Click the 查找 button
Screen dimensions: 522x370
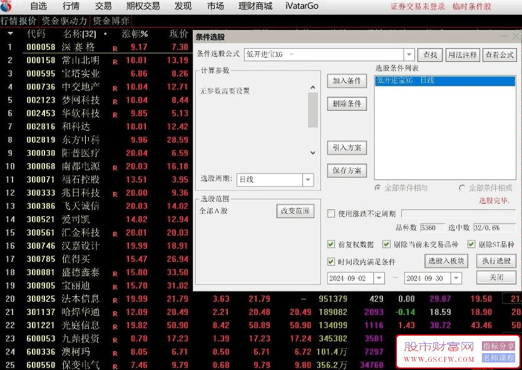click(430, 54)
